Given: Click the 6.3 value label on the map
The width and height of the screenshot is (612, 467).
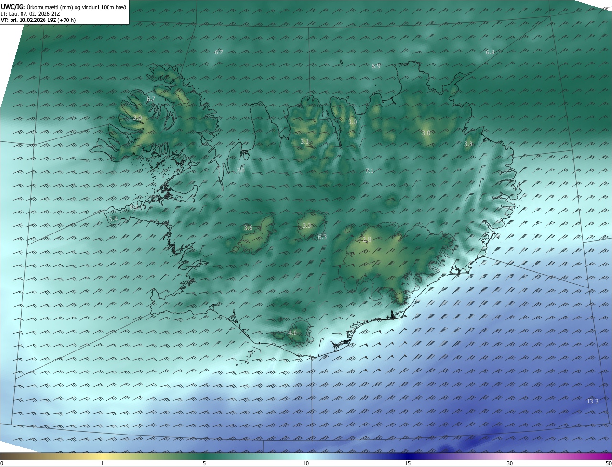Looking at the screenshot, I should pos(322,237).
